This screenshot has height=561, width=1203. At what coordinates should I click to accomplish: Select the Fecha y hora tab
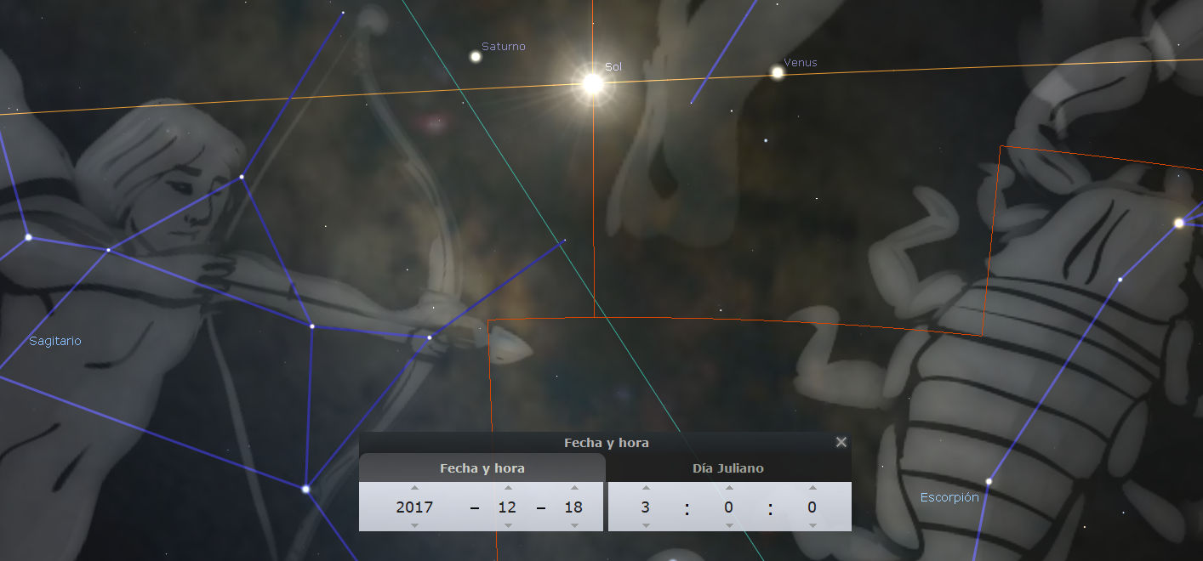[482, 468]
